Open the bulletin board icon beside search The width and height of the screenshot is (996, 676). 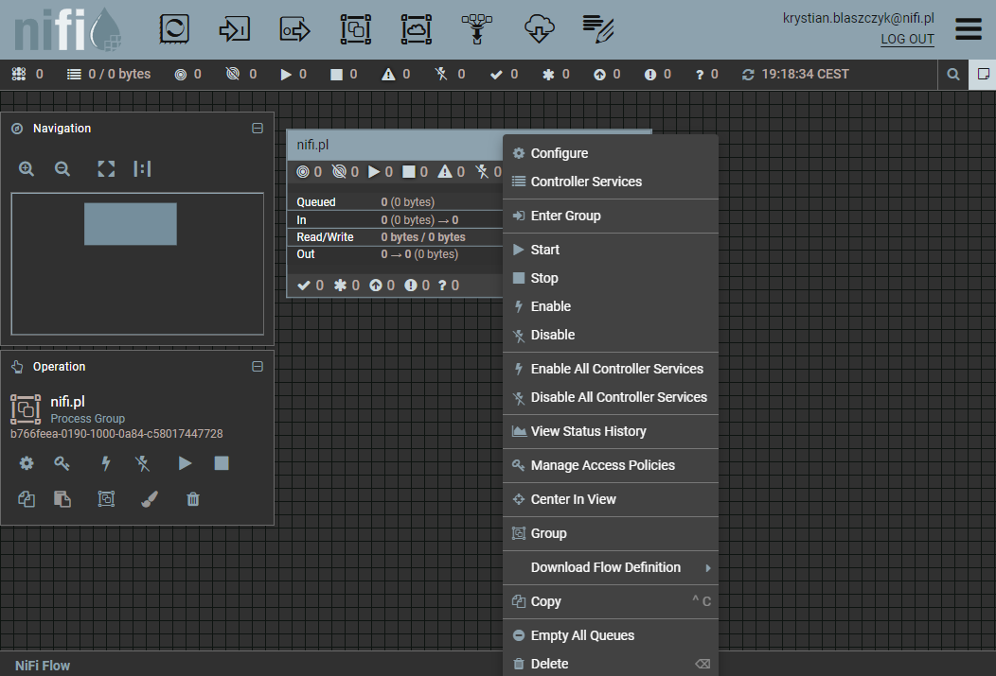tap(982, 74)
